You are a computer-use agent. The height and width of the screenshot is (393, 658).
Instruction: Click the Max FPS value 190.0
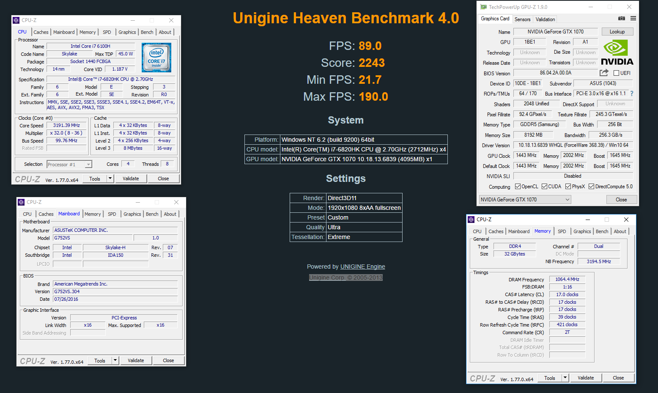pyautogui.click(x=373, y=96)
